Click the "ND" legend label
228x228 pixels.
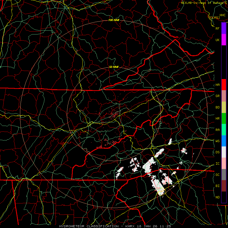coord(218,197)
